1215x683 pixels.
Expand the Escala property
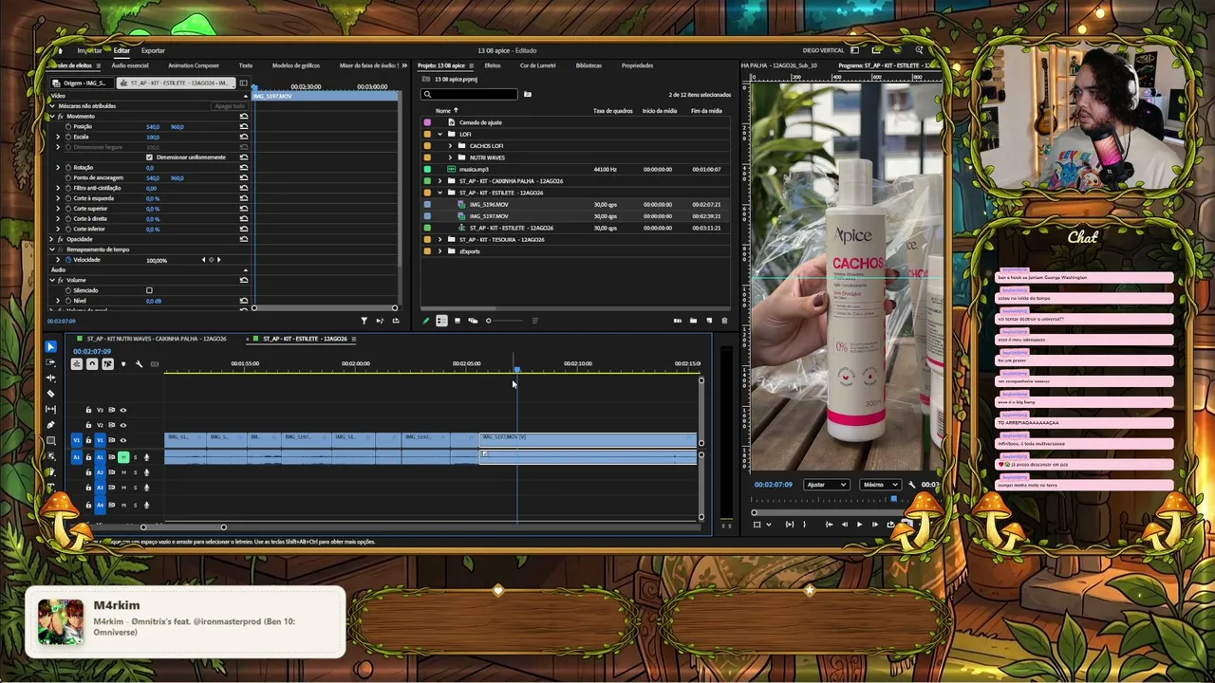click(x=58, y=137)
